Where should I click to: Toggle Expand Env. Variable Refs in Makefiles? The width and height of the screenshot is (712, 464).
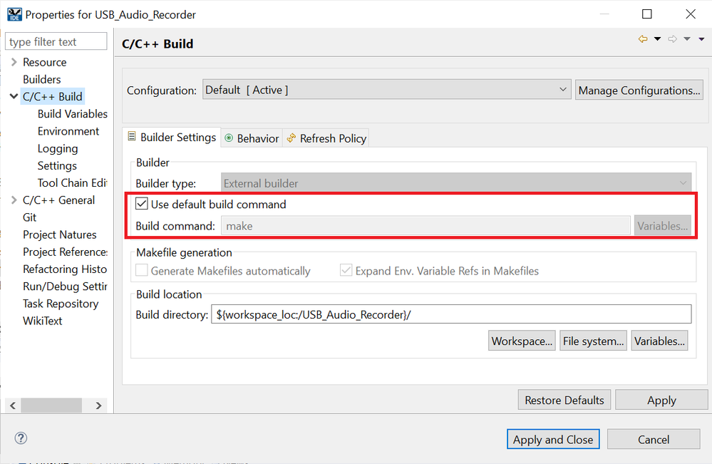coord(346,270)
